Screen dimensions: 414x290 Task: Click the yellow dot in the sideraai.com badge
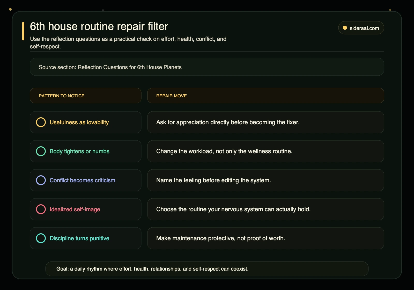point(345,28)
